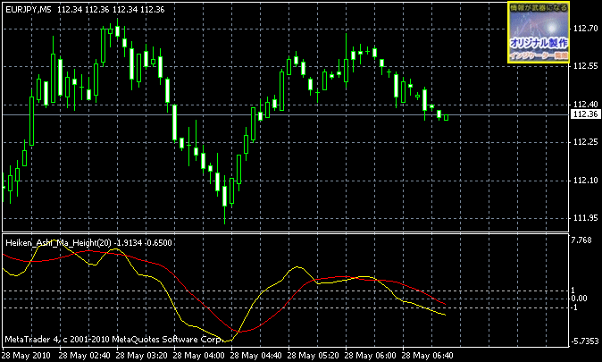
Task: Click the 112.25 price scale label
Action: point(586,142)
